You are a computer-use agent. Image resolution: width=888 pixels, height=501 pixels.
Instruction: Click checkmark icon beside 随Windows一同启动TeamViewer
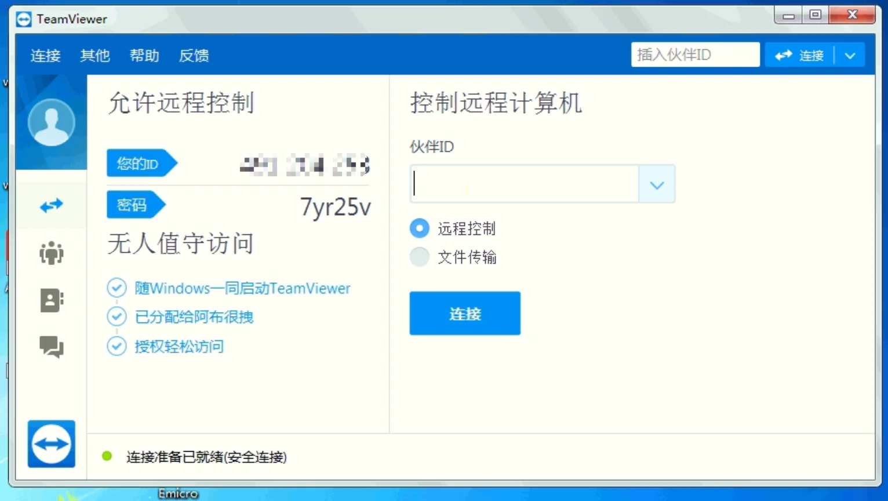(117, 288)
